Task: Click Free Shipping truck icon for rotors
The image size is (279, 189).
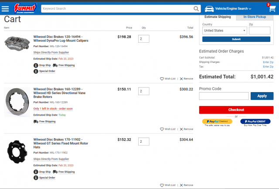Action: 36,121
